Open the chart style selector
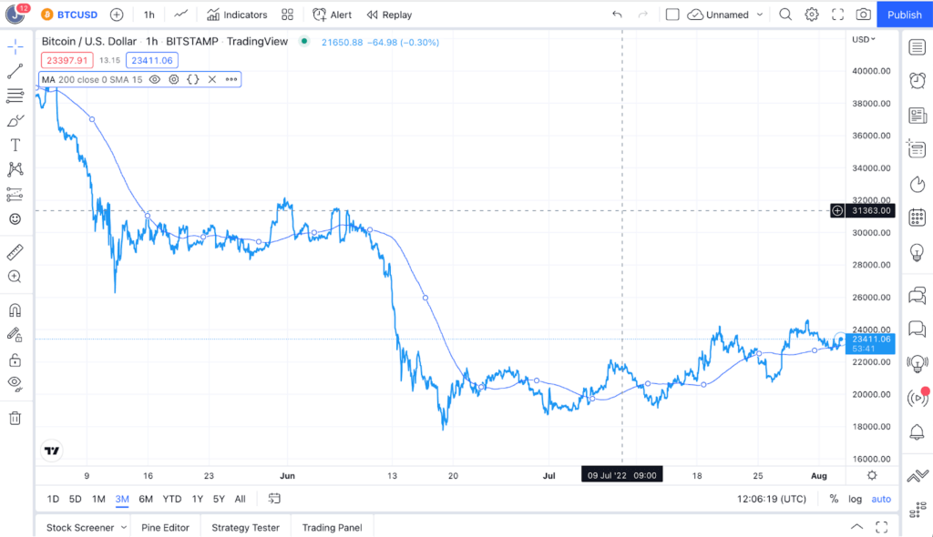This screenshot has height=537, width=933. coord(181,15)
